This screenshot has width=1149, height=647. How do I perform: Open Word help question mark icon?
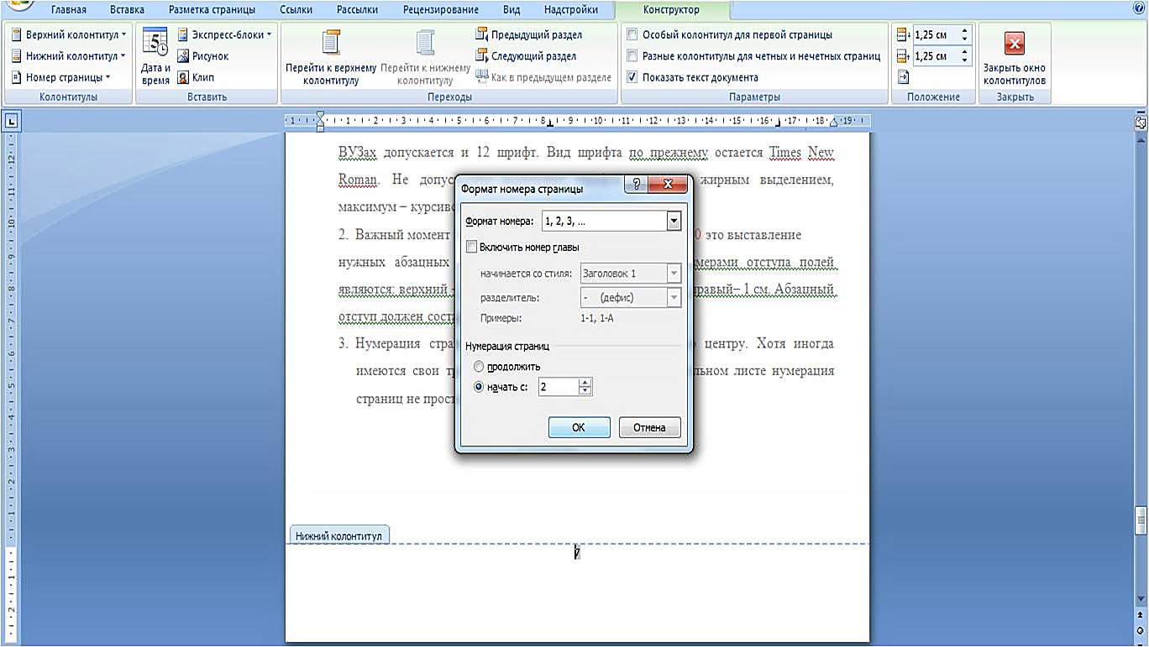1138,8
